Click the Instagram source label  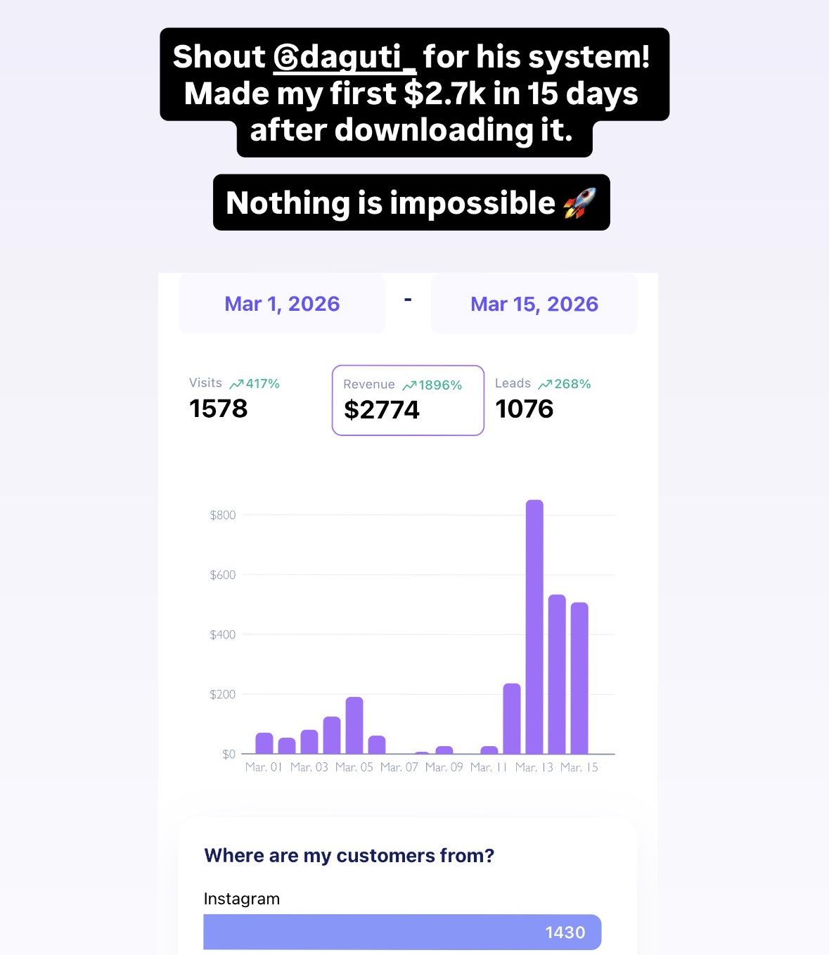coord(242,899)
